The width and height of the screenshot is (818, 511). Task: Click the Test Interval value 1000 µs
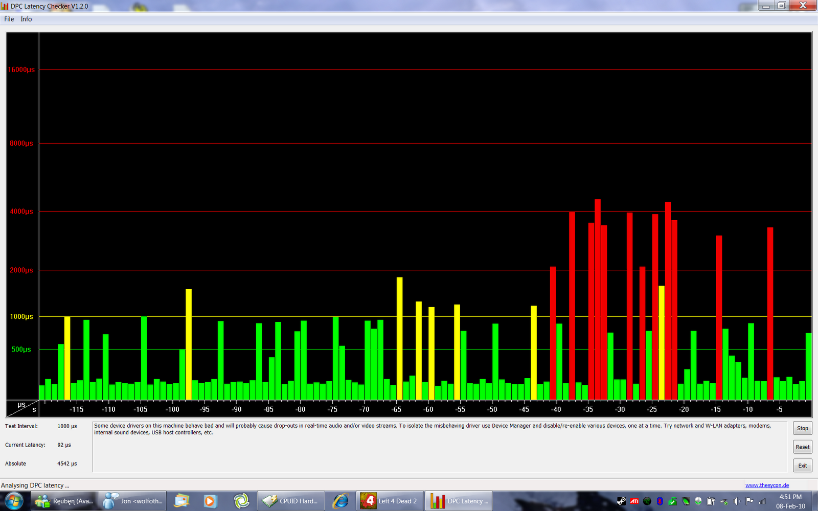67,426
